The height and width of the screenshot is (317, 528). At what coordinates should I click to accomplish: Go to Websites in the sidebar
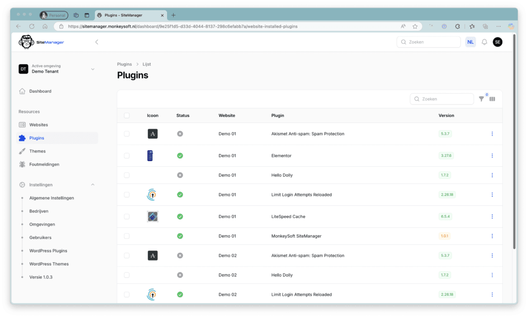point(38,125)
